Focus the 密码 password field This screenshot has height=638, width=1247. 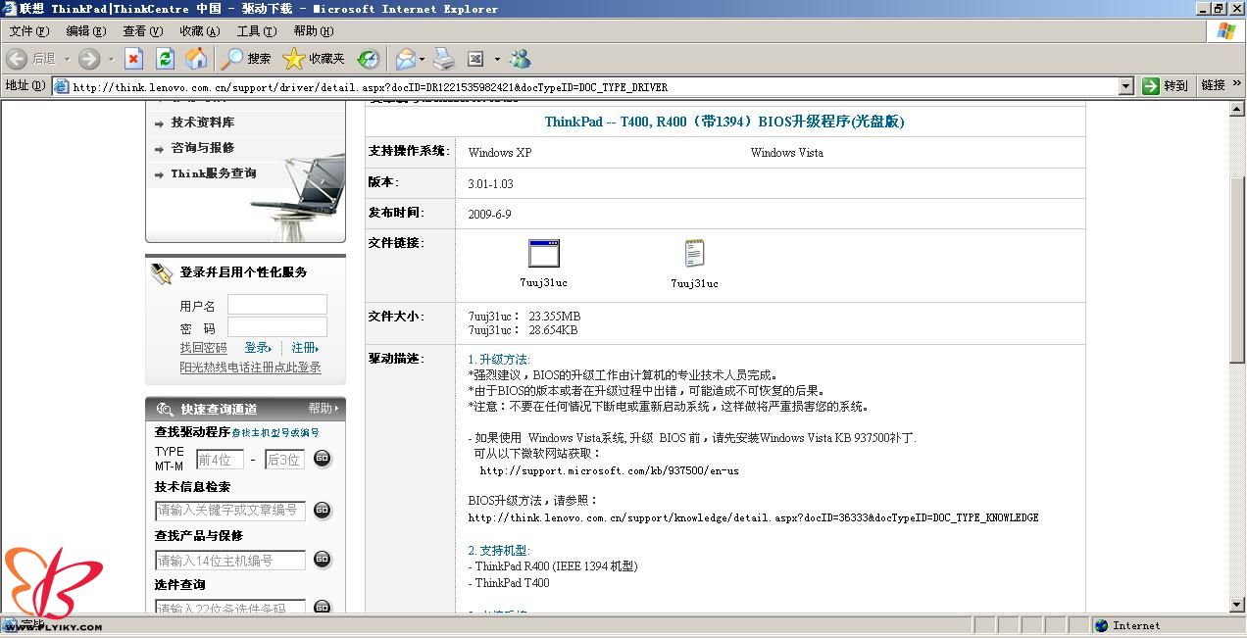[x=277, y=327]
